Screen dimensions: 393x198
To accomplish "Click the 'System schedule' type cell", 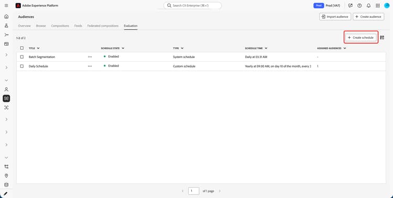I will (184, 57).
